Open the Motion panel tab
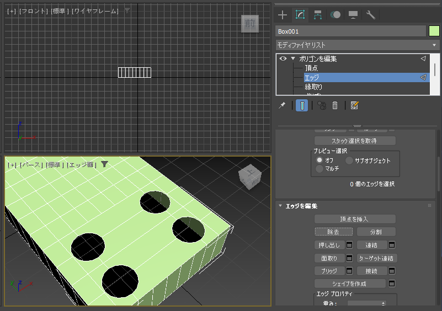This screenshot has width=442, height=311. (x=335, y=15)
